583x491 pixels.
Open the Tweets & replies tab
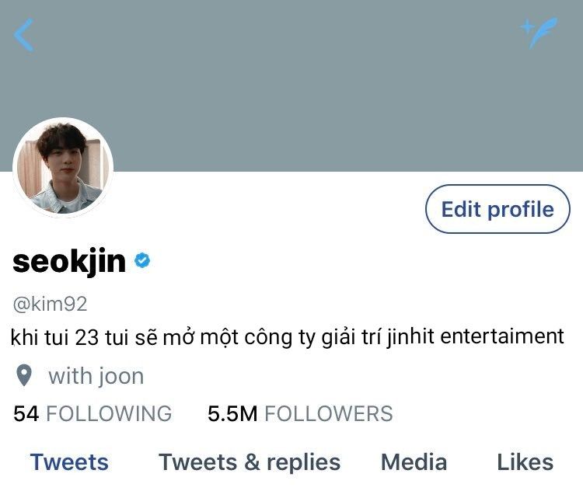tap(250, 462)
